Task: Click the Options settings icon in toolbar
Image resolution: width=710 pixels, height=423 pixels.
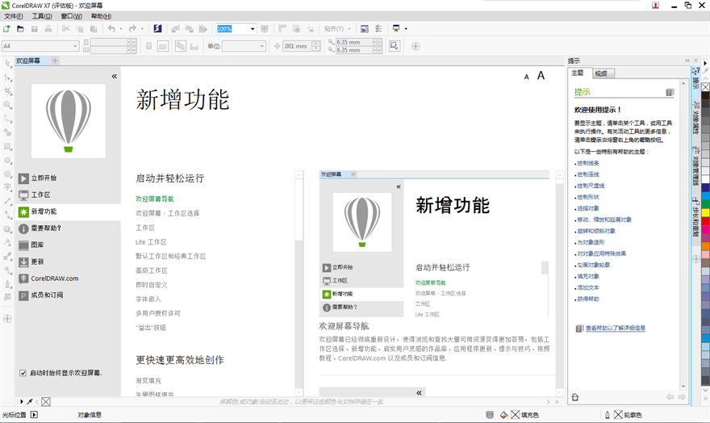Action: [378, 28]
